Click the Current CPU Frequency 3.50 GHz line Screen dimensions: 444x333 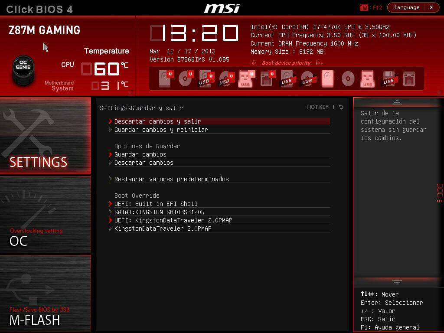pyautogui.click(x=333, y=35)
